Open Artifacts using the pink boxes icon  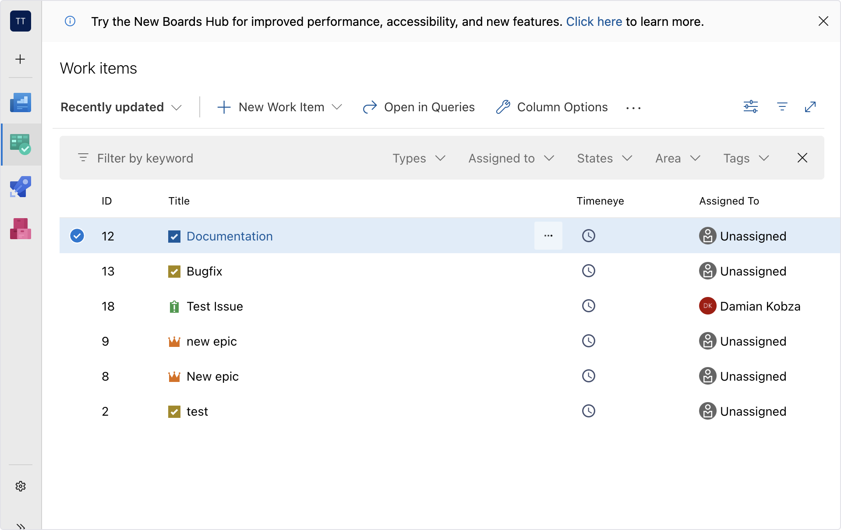[21, 229]
